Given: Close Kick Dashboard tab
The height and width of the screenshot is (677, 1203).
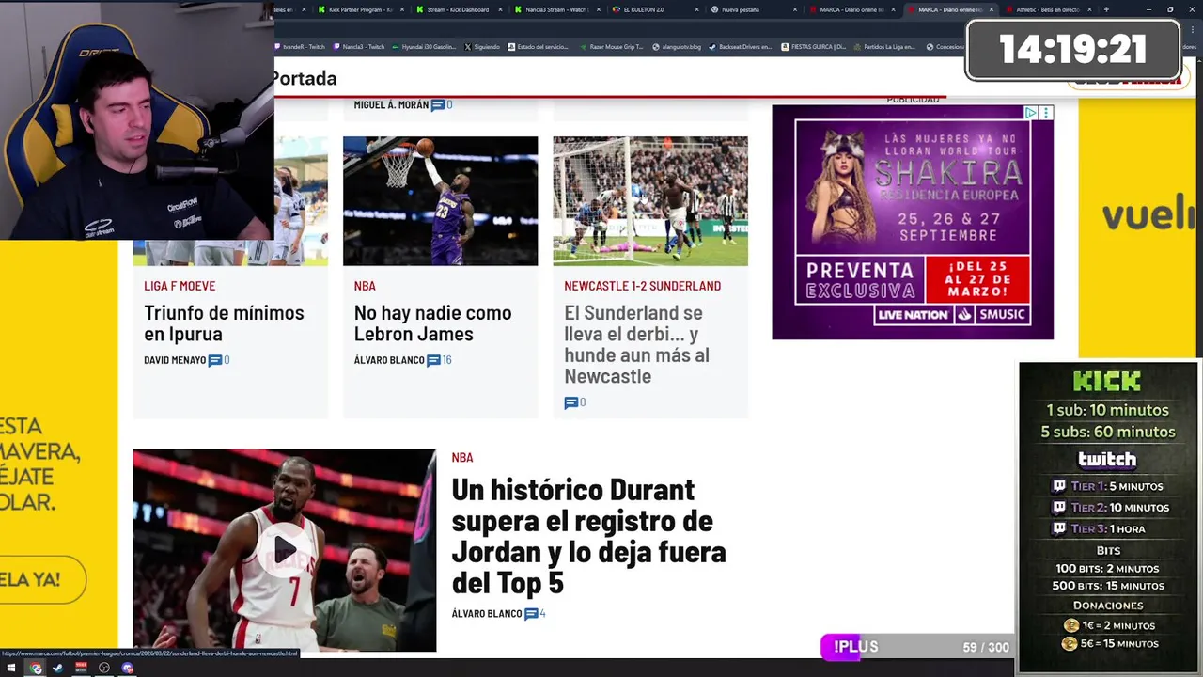Looking at the screenshot, I should pyautogui.click(x=501, y=9).
